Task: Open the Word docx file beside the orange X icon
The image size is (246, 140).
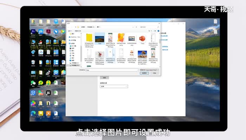Action: [56, 114]
